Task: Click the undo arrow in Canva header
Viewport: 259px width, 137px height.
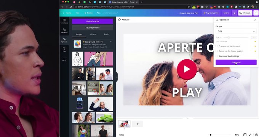Action: click(x=98, y=13)
